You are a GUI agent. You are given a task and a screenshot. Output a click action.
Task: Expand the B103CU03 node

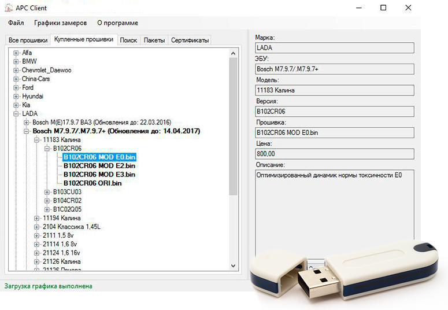pos(47,192)
